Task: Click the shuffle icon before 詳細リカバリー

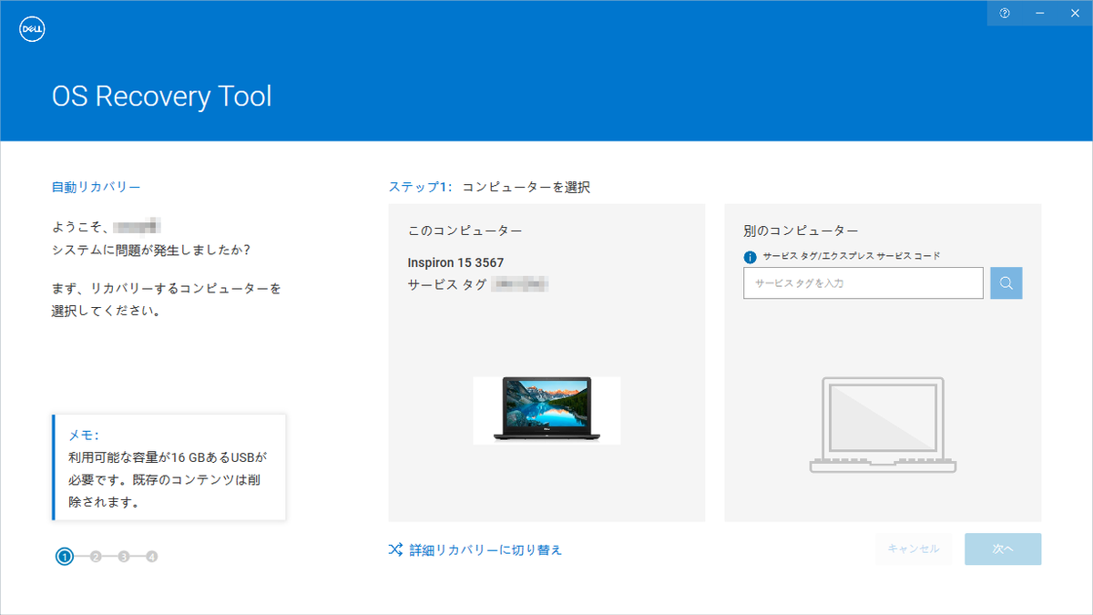Action: coord(395,549)
